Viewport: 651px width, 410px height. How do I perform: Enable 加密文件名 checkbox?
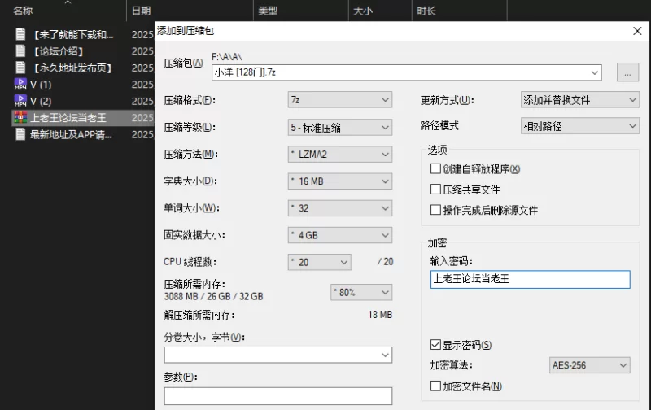(x=435, y=386)
